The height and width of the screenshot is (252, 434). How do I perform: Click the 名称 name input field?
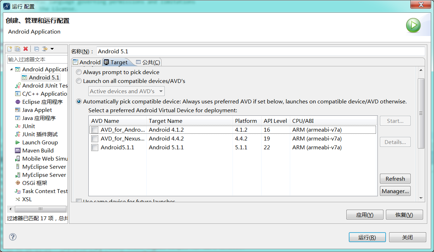pos(260,51)
